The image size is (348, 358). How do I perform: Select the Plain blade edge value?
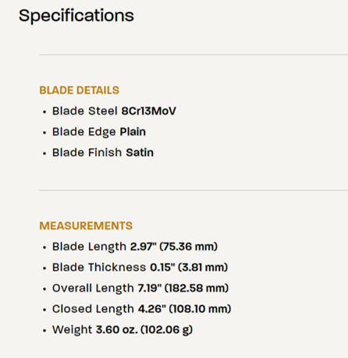(x=133, y=132)
